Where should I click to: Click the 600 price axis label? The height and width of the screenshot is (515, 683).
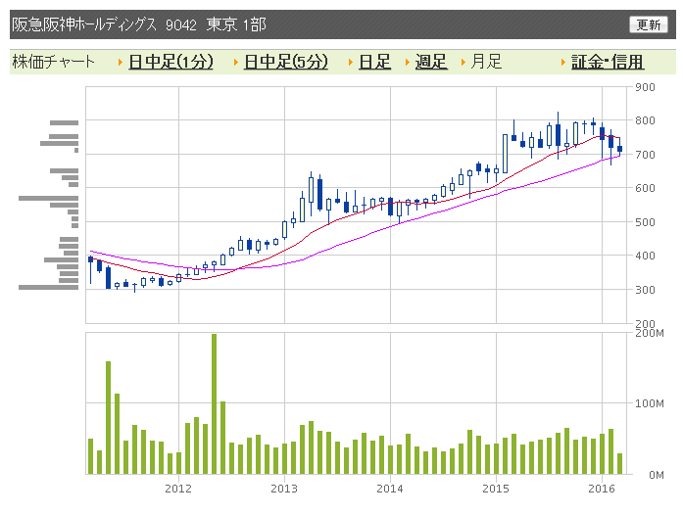[x=645, y=188]
